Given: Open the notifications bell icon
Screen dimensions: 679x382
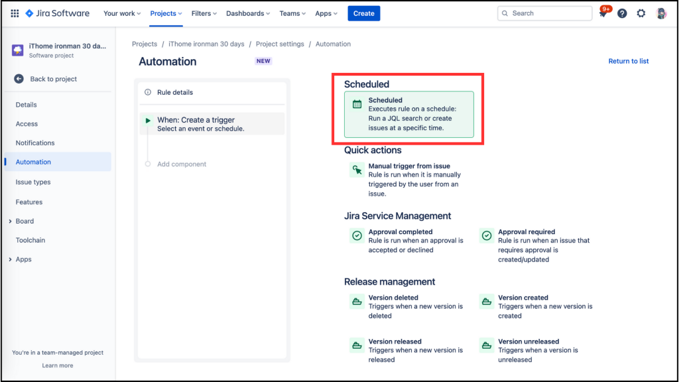Looking at the screenshot, I should tap(603, 13).
